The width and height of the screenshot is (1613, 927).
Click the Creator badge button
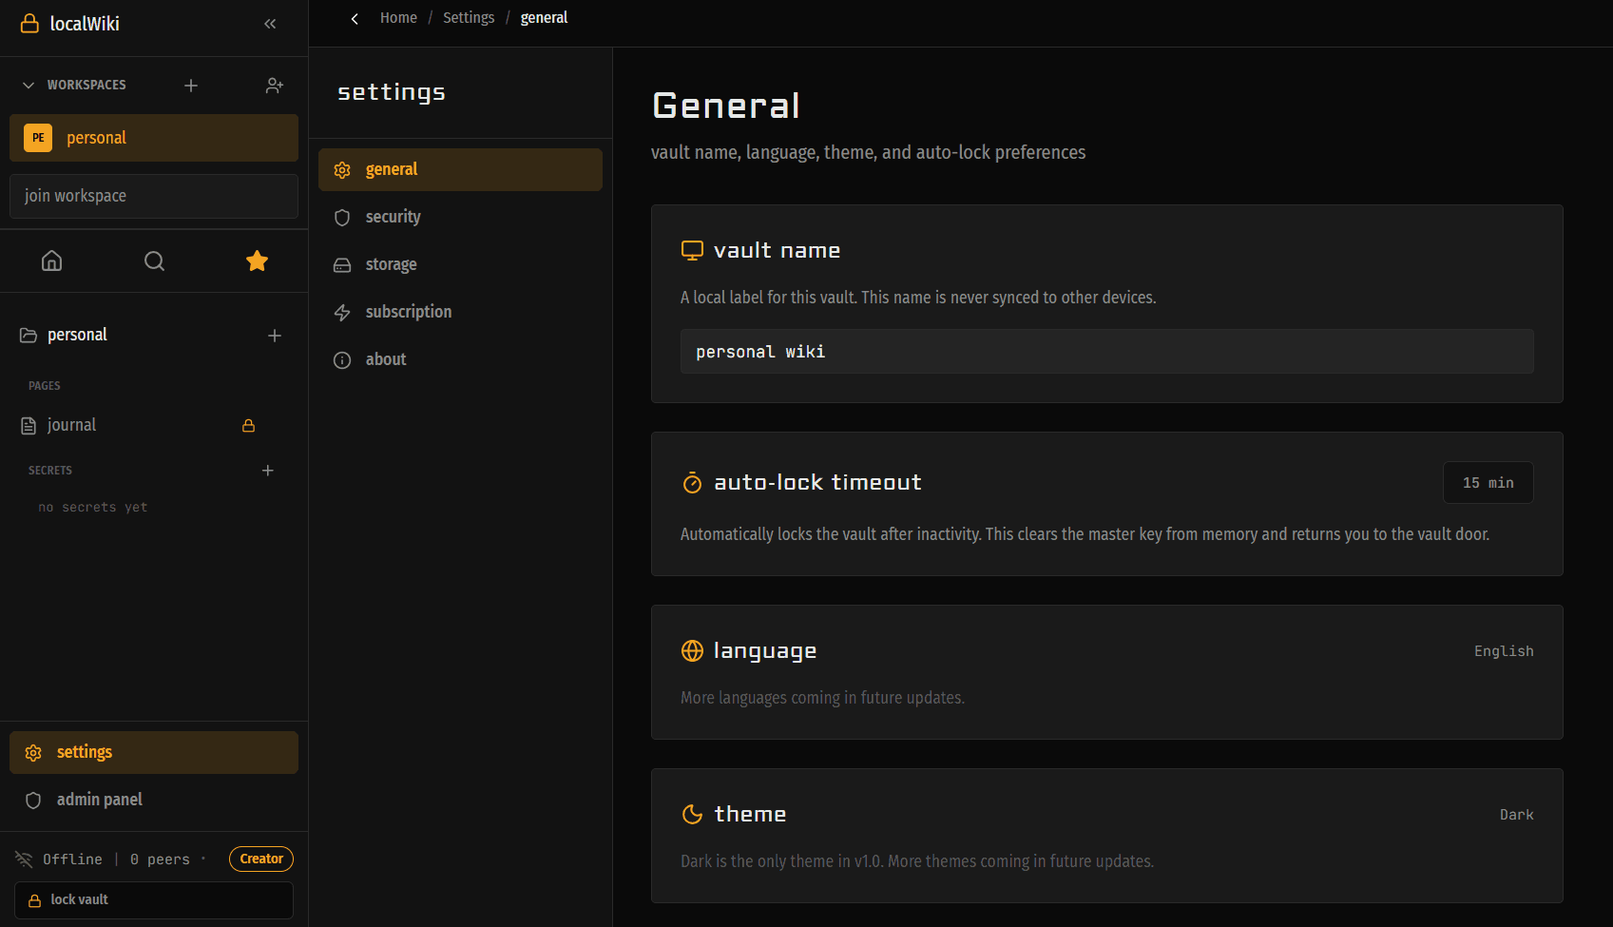click(x=260, y=858)
